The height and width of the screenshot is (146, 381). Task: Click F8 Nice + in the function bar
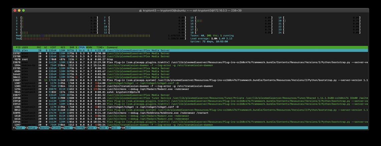tap(102, 128)
